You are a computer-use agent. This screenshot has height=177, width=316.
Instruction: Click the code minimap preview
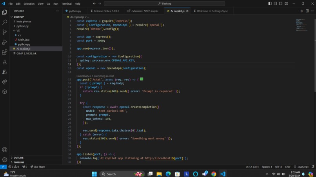[x=301, y=25]
